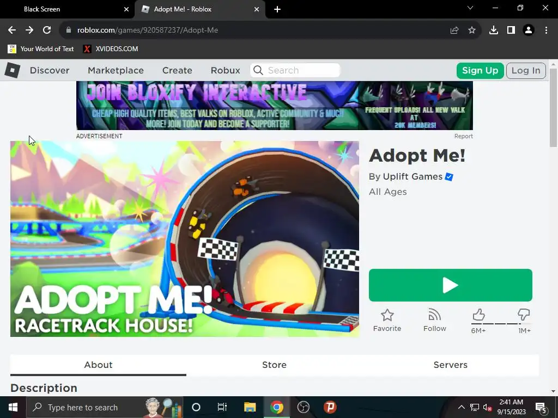Image resolution: width=558 pixels, height=418 pixels.
Task: Open the tab search chevron in title bar
Action: (x=470, y=8)
